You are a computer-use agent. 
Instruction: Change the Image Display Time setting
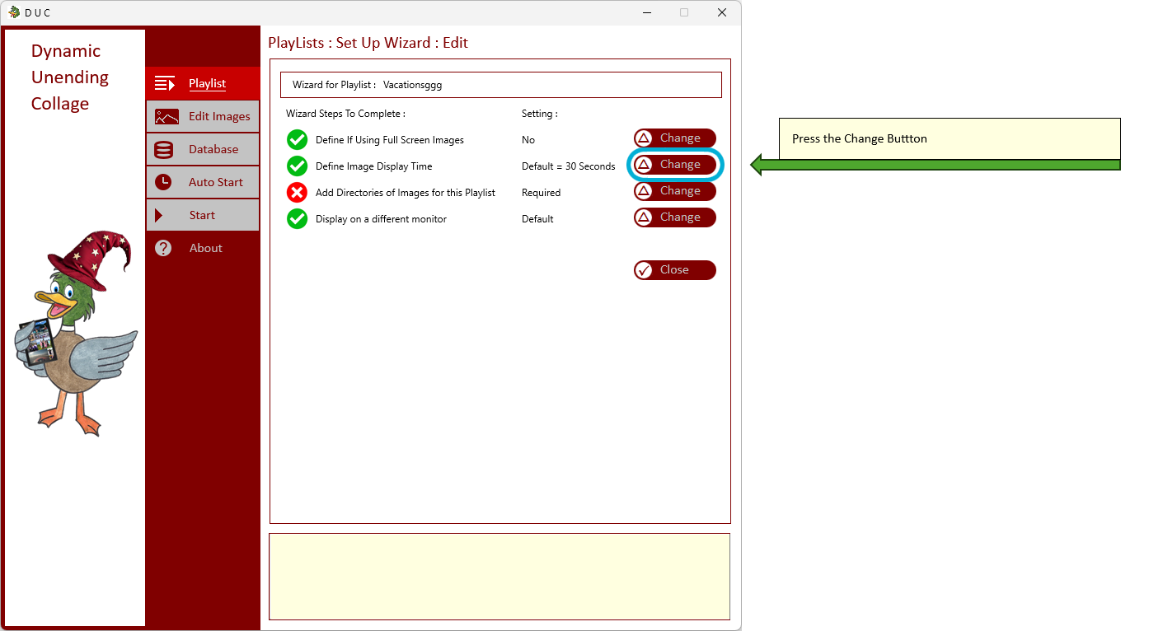click(675, 165)
